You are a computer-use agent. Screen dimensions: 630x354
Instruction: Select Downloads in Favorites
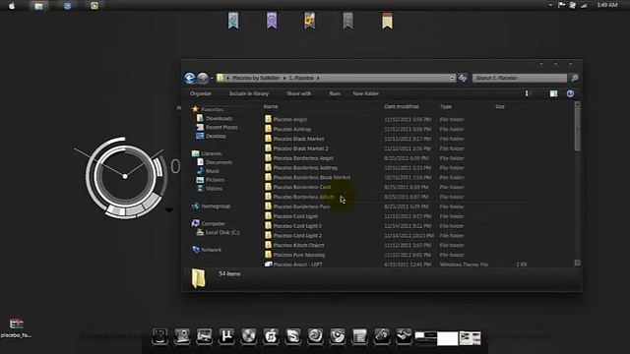coord(219,118)
